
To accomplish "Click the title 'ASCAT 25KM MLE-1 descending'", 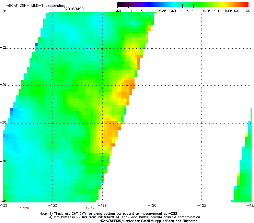I will pyautogui.click(x=36, y=6).
